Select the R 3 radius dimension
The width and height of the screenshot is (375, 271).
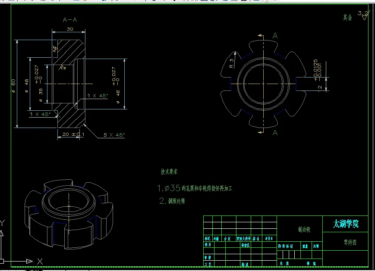pyautogui.click(x=231, y=63)
